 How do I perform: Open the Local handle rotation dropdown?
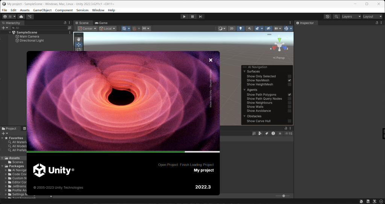pyautogui.click(x=107, y=28)
